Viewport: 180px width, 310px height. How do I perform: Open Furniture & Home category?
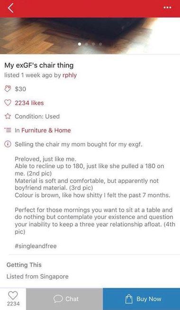click(46, 130)
